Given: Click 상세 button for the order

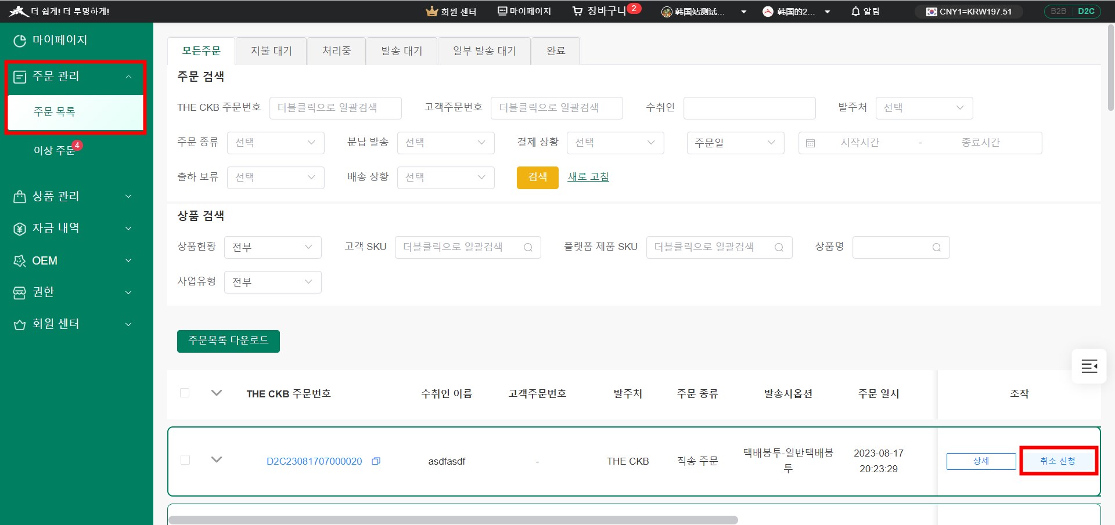Looking at the screenshot, I should point(981,461).
